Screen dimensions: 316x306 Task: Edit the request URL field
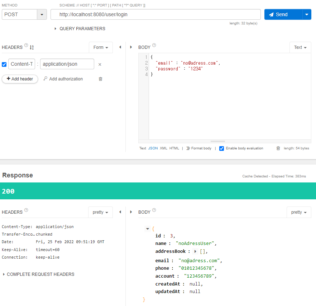tap(155, 14)
